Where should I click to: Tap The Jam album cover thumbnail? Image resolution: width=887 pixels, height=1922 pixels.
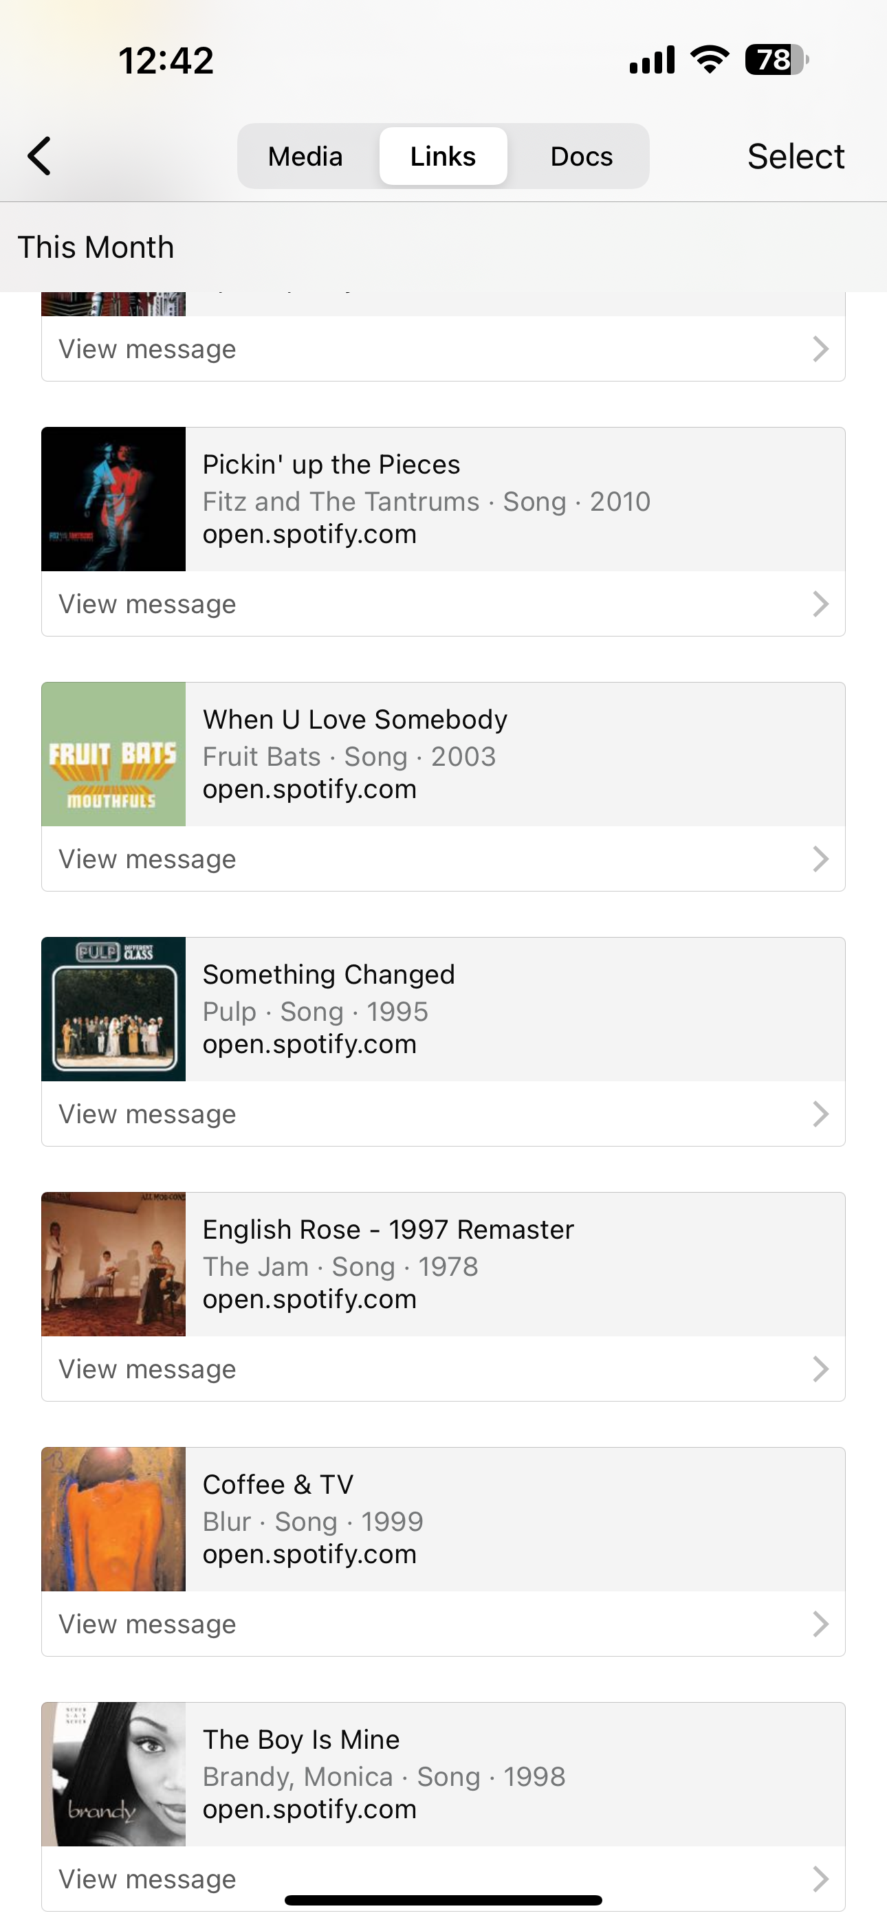113,1265
